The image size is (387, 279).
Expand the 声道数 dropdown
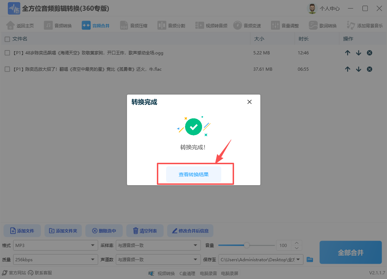pos(158,259)
